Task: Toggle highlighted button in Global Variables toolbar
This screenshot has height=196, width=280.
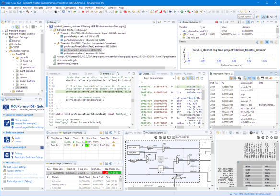Action: tap(248, 22)
